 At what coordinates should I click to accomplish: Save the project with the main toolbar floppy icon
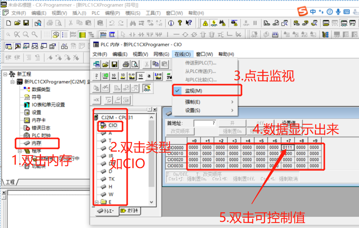coord(26,23)
